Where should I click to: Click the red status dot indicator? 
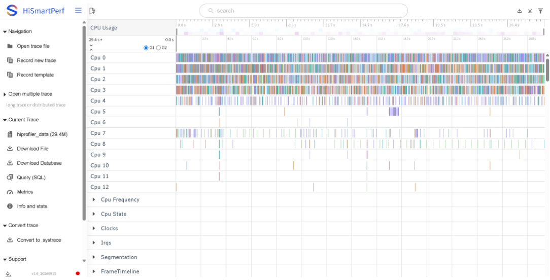(78, 273)
